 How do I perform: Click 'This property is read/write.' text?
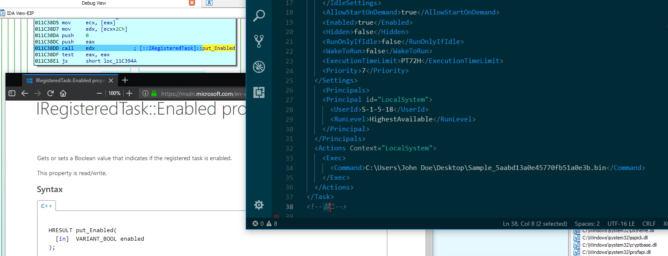72,173
